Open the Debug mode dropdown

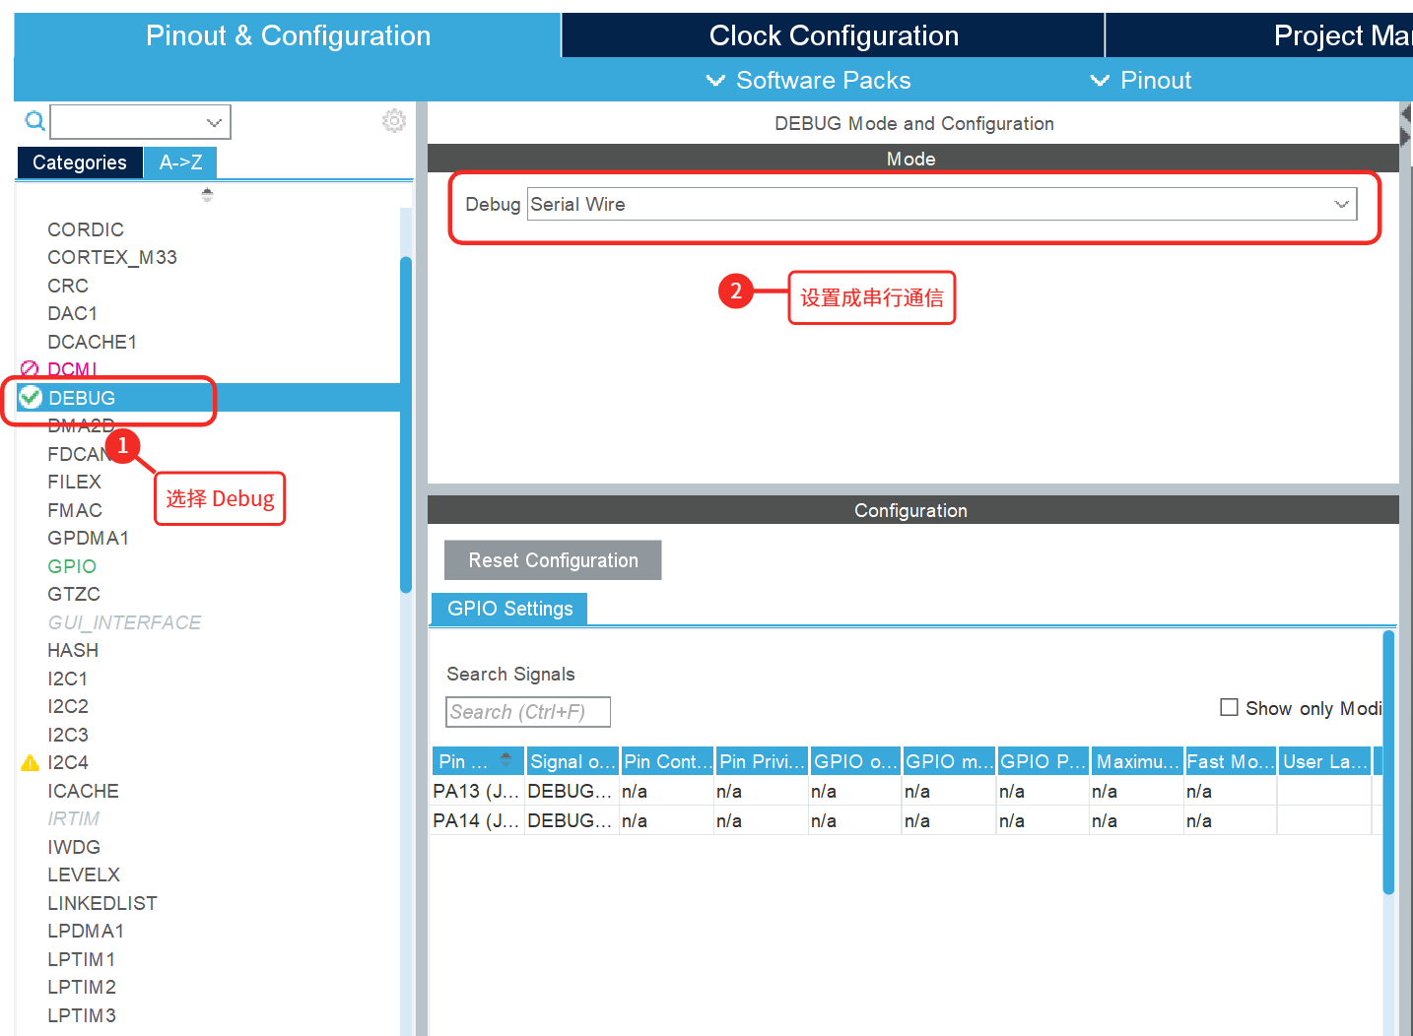942,204
